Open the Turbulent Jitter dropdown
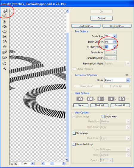The height and width of the screenshot is (168, 134). [x=115, y=58]
